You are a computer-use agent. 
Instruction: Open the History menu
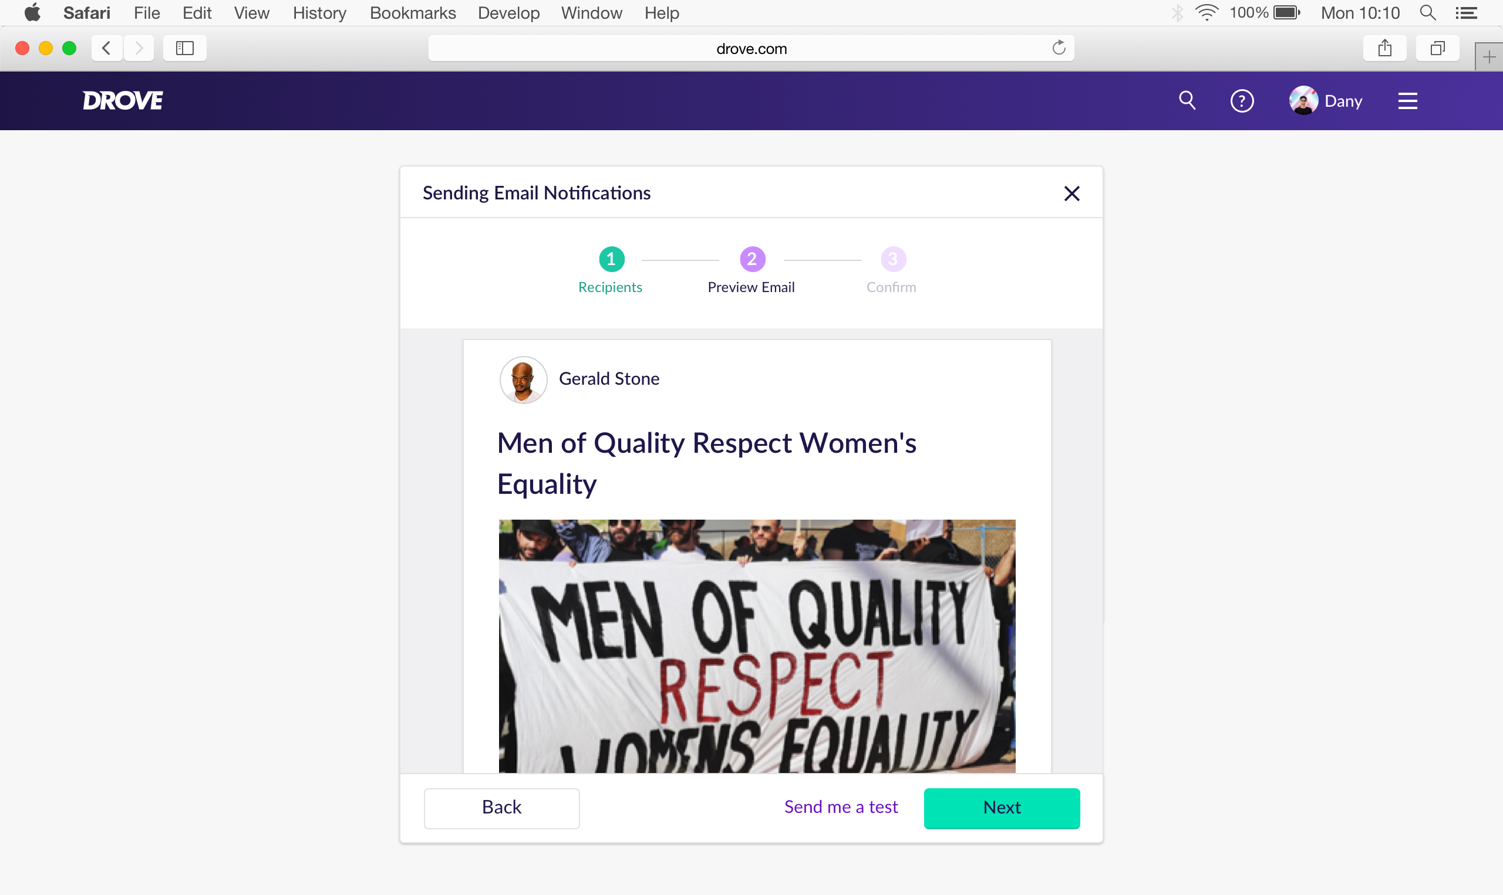pyautogui.click(x=319, y=13)
